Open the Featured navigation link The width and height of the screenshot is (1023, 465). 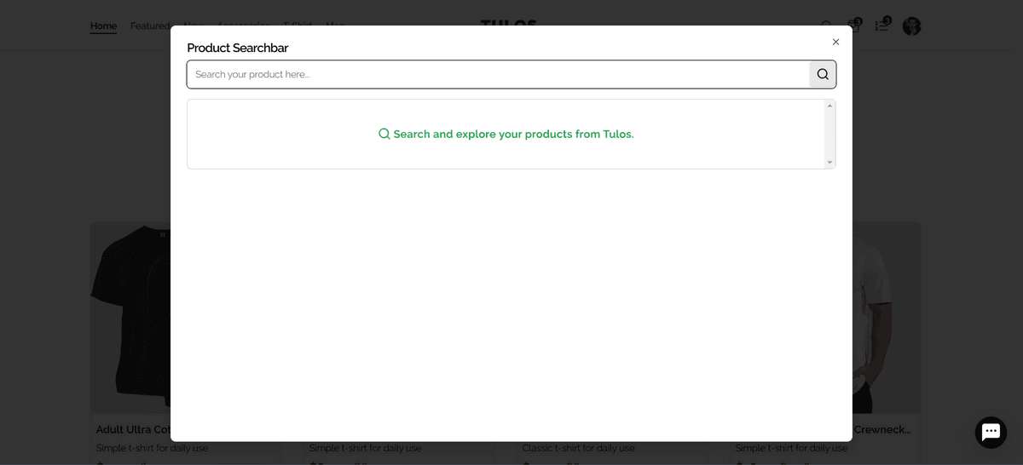pyautogui.click(x=149, y=26)
